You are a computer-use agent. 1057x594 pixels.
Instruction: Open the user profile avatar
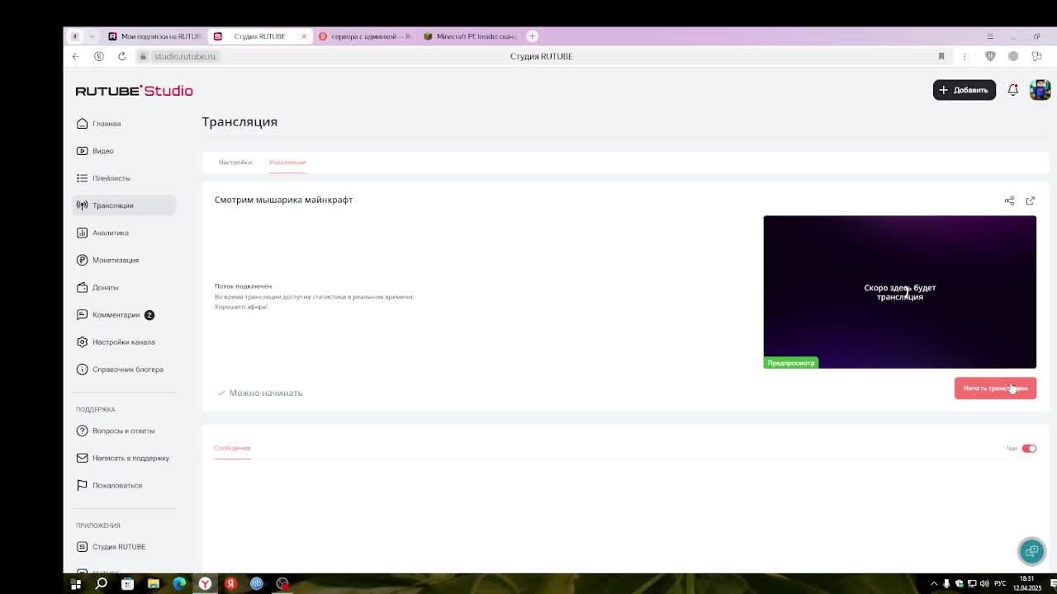coord(1040,90)
